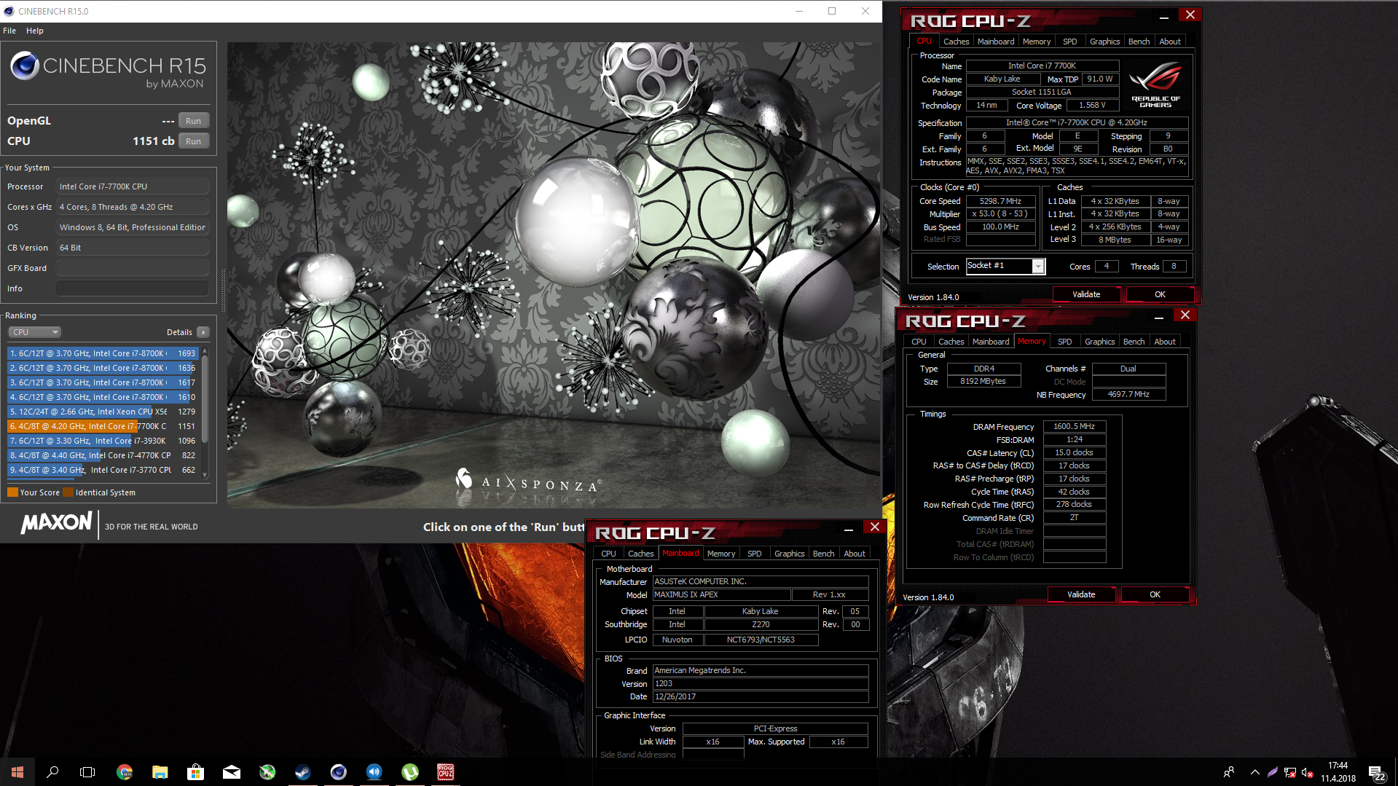Open Caches tab in the Mainboard CPU-Z window
This screenshot has height=786, width=1398.
[x=640, y=554]
